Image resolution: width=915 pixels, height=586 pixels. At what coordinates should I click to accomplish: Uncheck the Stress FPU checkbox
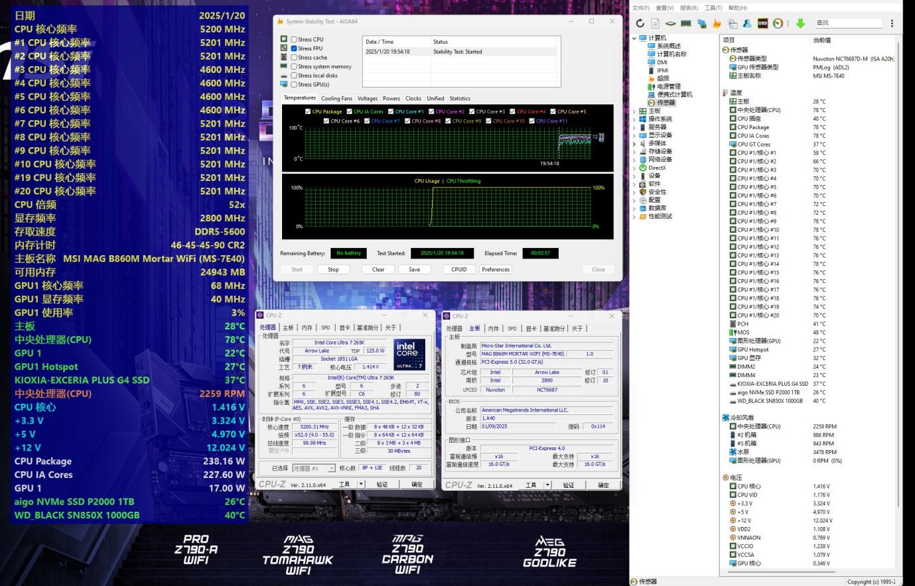294,48
